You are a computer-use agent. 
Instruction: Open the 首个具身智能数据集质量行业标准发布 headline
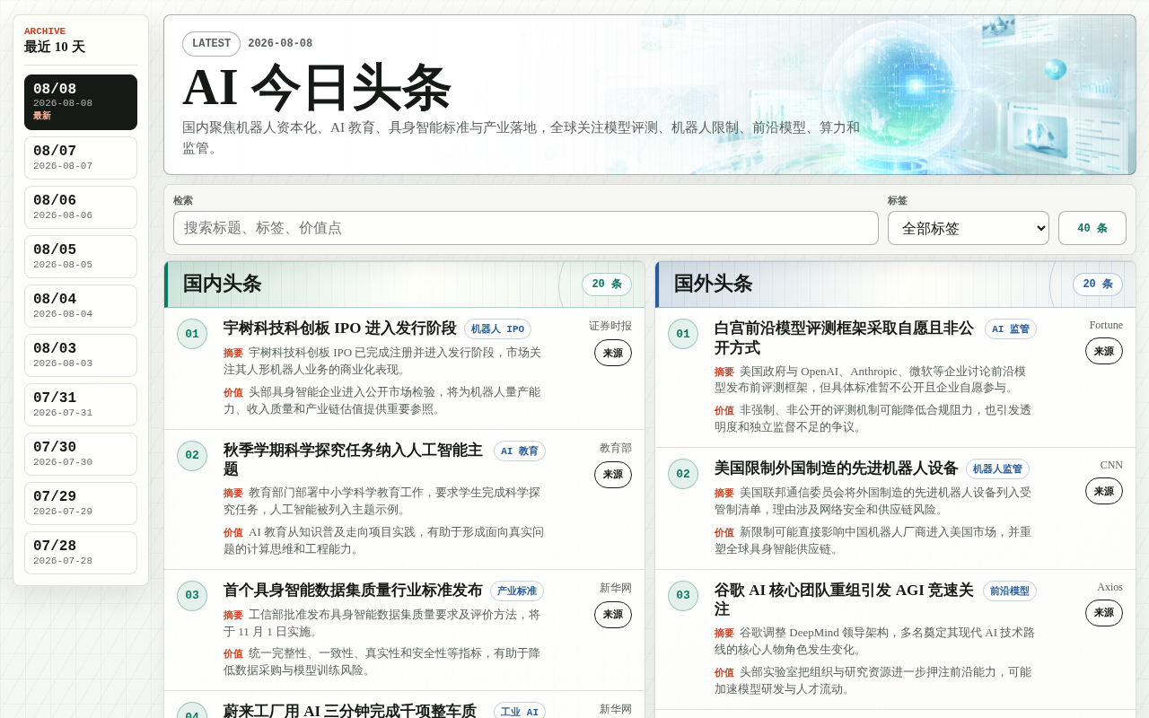coord(353,591)
